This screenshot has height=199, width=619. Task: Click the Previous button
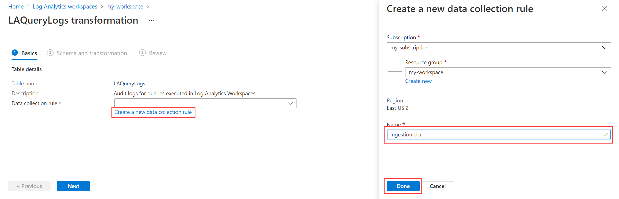pos(29,186)
